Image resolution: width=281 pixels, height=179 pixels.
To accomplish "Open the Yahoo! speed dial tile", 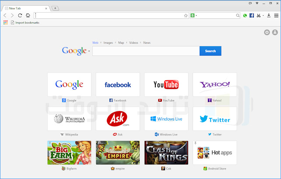I will [x=215, y=85].
